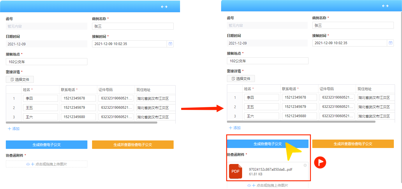Remove the uploaded PDF attachment with its X icon
Viewport: 402px width, 189px height.
point(305,165)
